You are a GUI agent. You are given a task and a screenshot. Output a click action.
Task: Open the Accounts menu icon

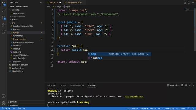click(3, 96)
